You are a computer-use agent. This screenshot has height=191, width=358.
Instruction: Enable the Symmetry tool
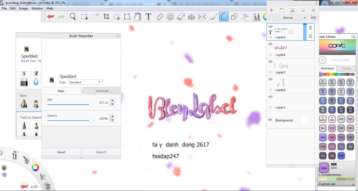click(202, 17)
